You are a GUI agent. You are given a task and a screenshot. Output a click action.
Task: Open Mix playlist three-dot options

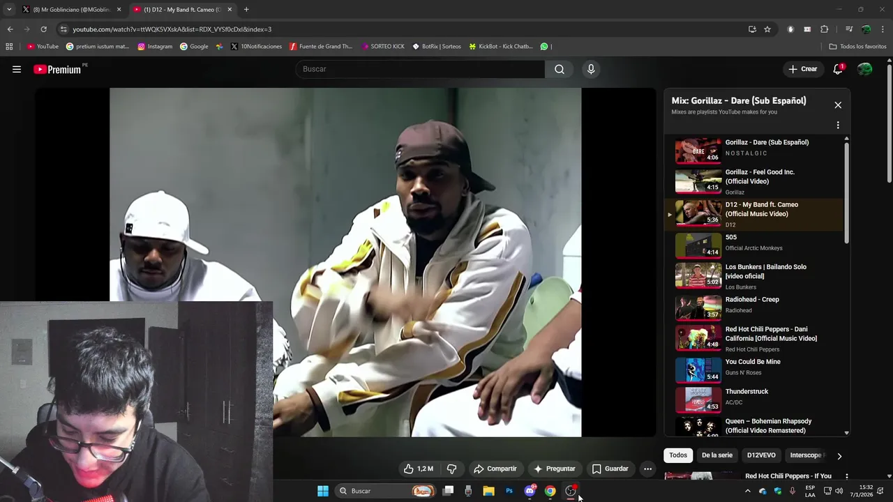[x=838, y=125]
